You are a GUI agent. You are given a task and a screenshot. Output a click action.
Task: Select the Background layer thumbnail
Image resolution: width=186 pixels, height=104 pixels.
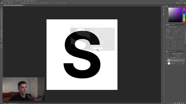click(x=169, y=63)
